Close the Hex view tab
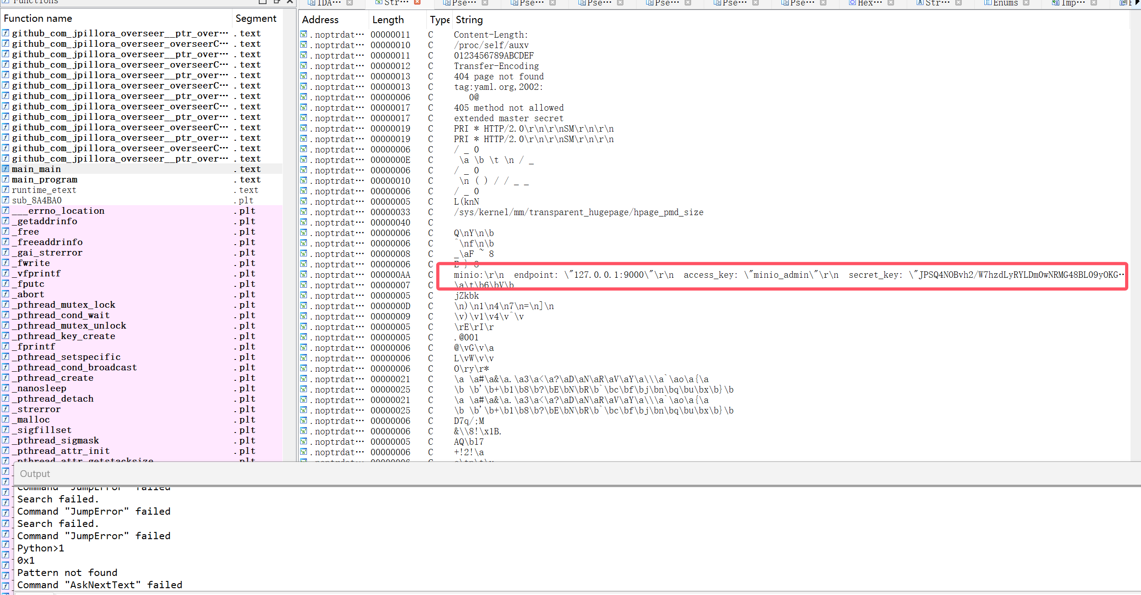The height and width of the screenshot is (595, 1141). click(891, 3)
